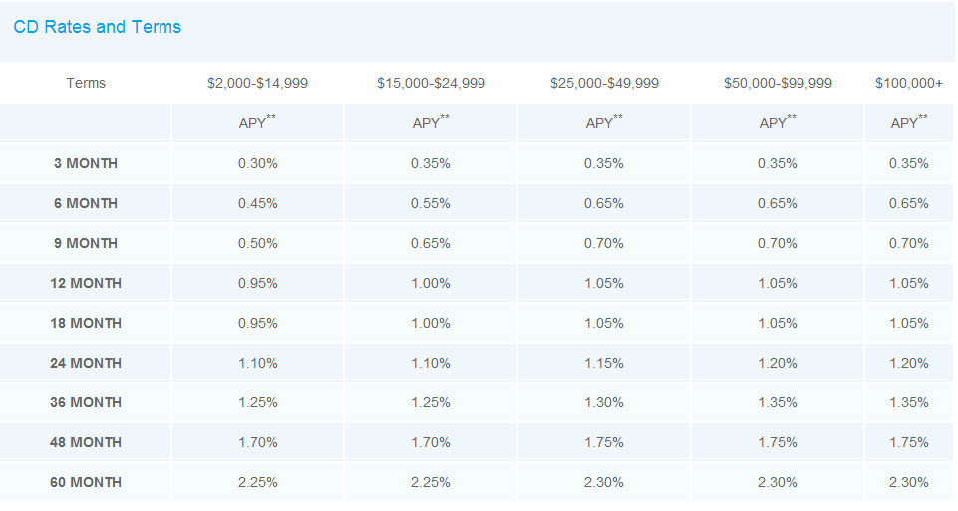
Task: Click the CD Rates and Terms heading
Action: [x=98, y=27]
